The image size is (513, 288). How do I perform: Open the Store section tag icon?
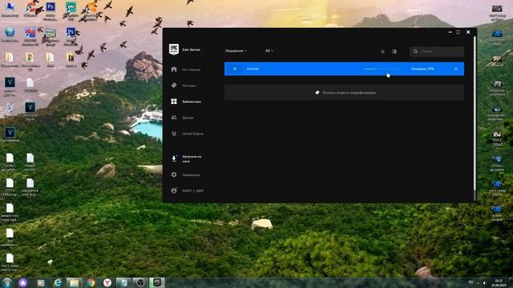coord(174,86)
